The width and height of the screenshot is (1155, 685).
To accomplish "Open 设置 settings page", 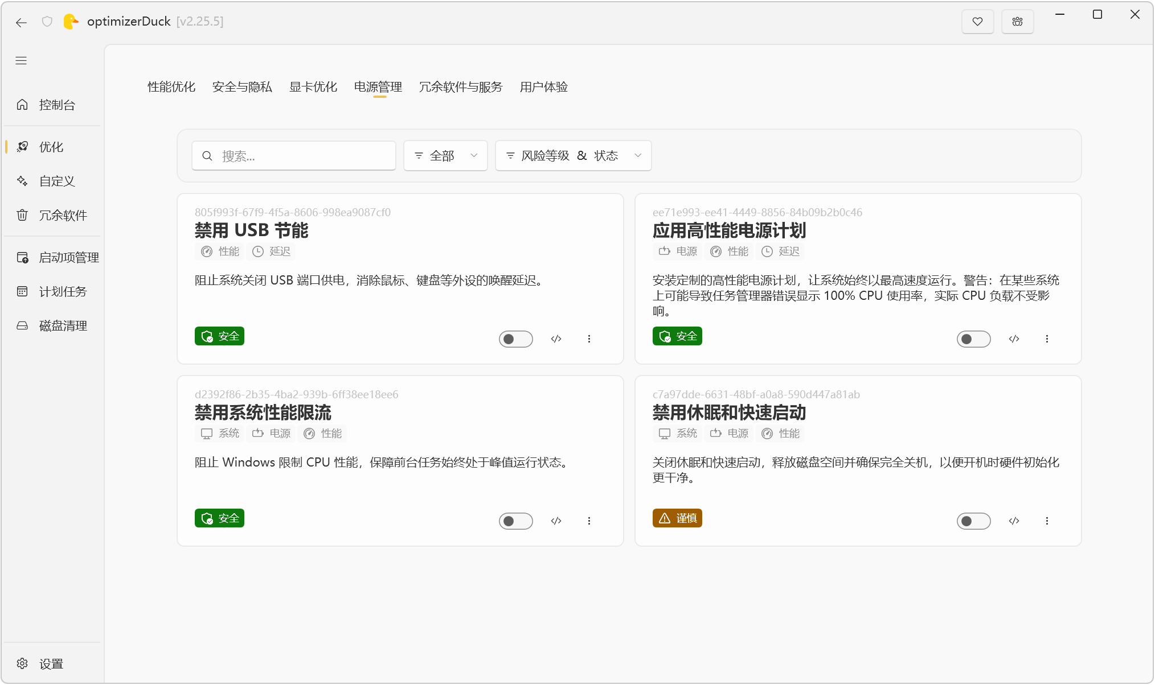I will [x=52, y=663].
